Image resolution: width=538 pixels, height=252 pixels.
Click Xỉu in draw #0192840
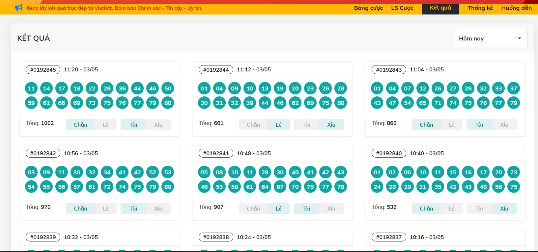[x=504, y=209]
